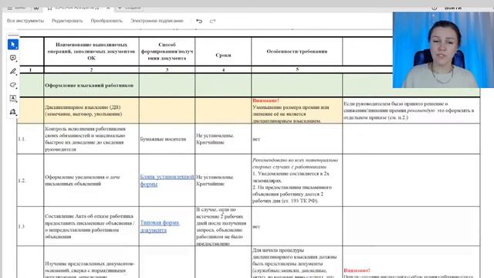The width and height of the screenshot is (494, 278).
Task: Click the "Оформление взысканий работников" section heading
Action: pyautogui.click(x=90, y=86)
